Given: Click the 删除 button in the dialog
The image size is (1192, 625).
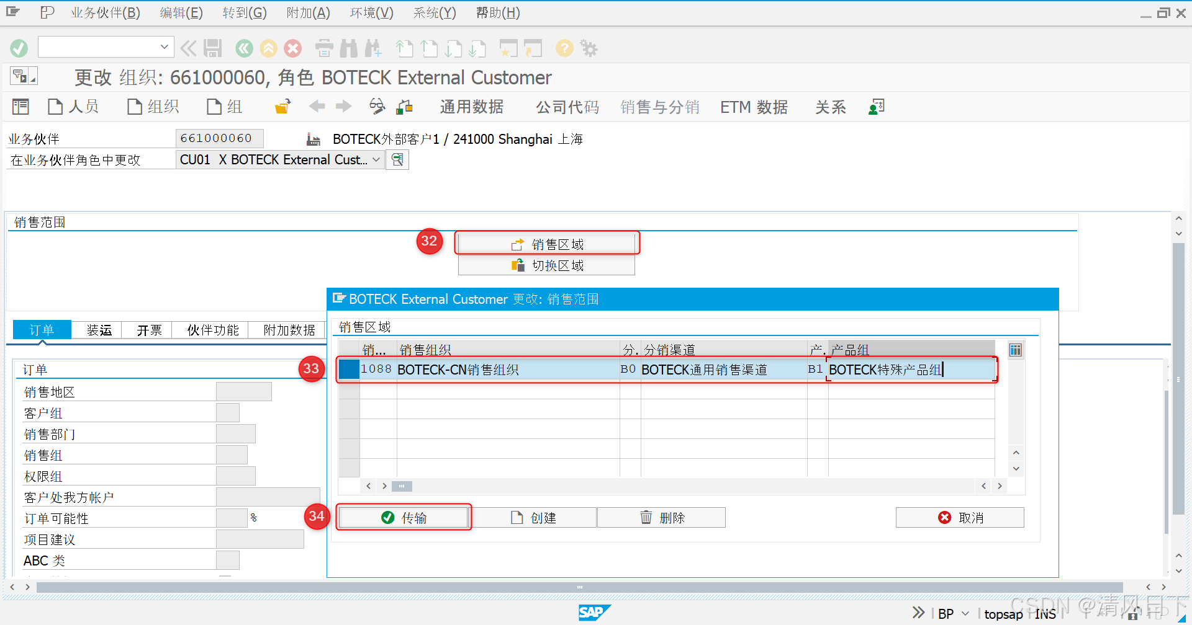Looking at the screenshot, I should [x=661, y=517].
